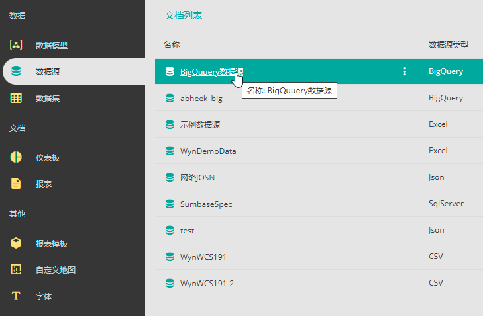483x316 pixels.
Task: Click BigQuery type in abheek_big row
Action: [446, 98]
